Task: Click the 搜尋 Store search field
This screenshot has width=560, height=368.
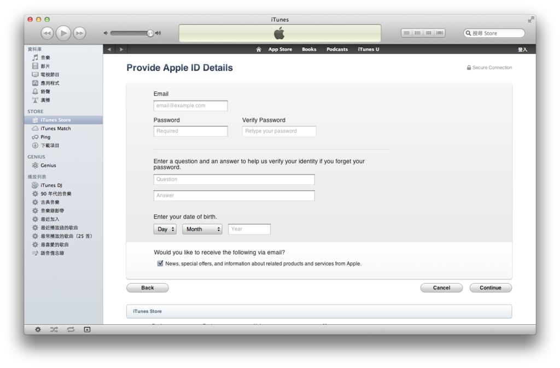Action: click(x=494, y=33)
